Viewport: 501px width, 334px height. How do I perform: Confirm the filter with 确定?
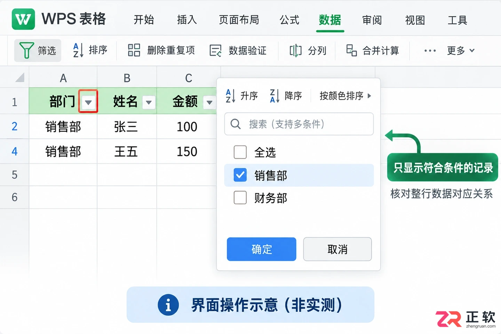(x=262, y=249)
